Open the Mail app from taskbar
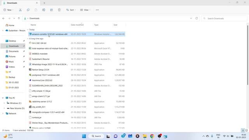 pyautogui.click(x=130, y=136)
